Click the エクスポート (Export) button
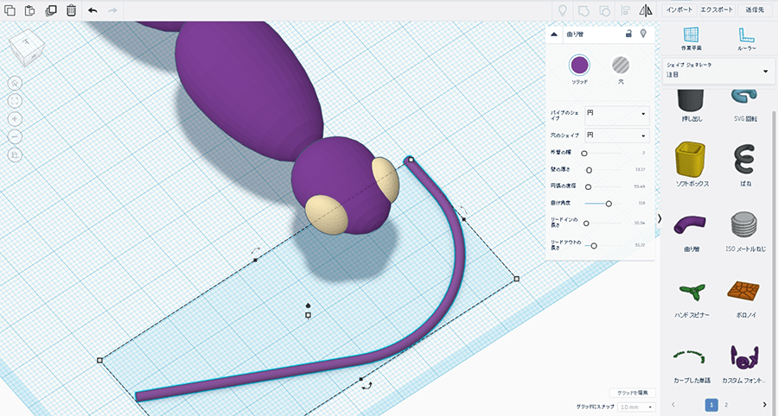The width and height of the screenshot is (778, 416). click(x=717, y=9)
